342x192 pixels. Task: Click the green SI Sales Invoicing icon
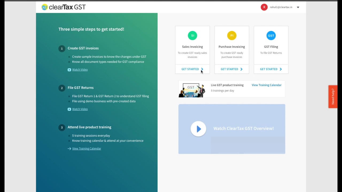pyautogui.click(x=192, y=35)
